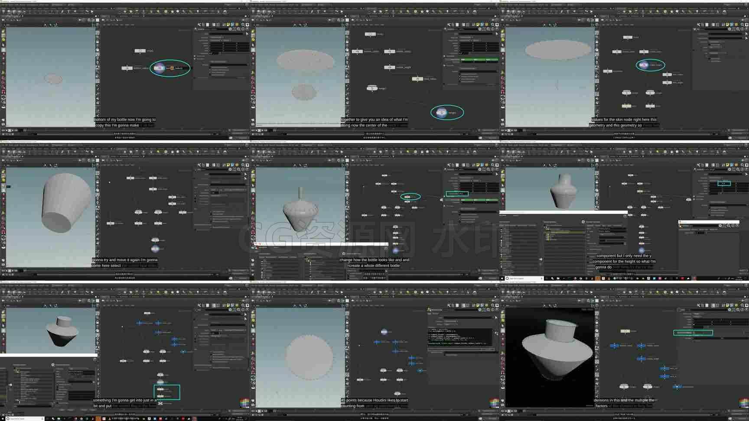
Task: Click the play button under the small bottom-disc viewport
Action: click(10, 130)
